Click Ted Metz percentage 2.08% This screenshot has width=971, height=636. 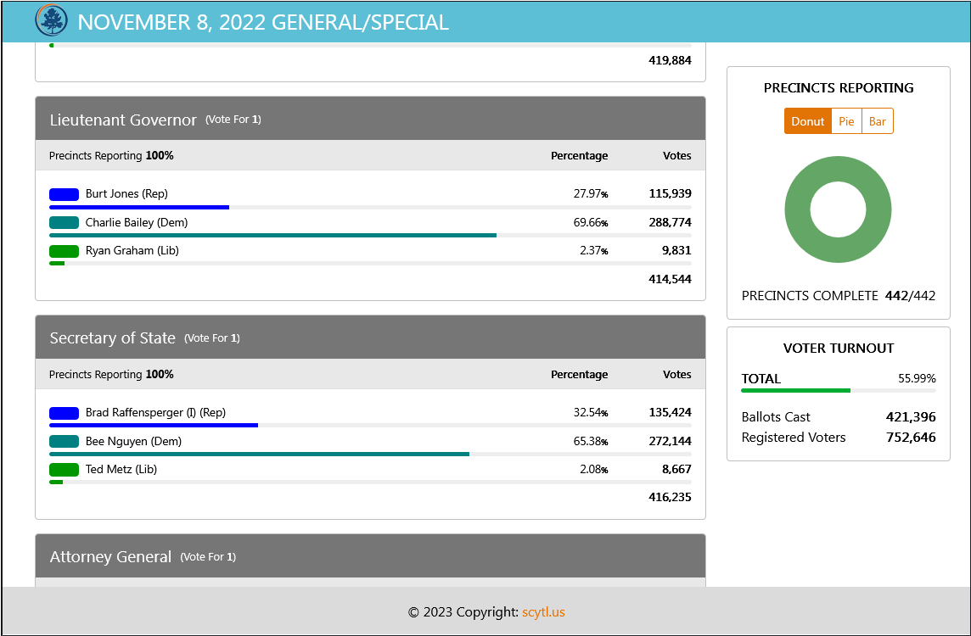point(594,469)
